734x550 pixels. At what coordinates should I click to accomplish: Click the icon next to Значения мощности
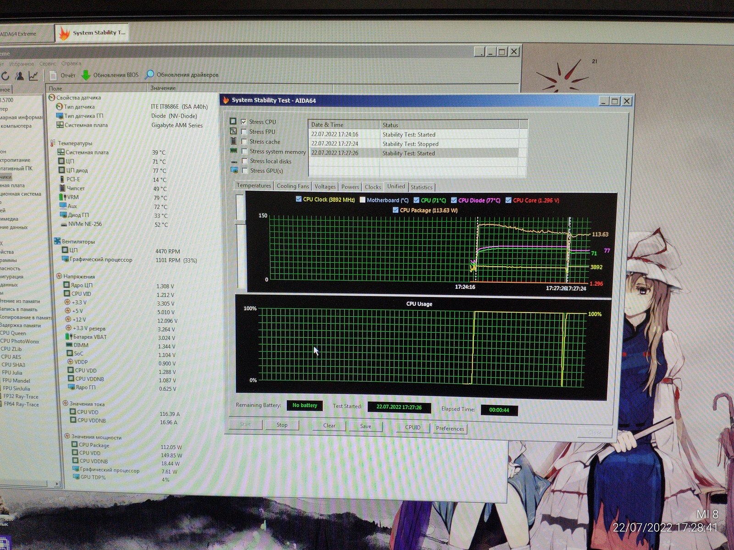coord(67,436)
